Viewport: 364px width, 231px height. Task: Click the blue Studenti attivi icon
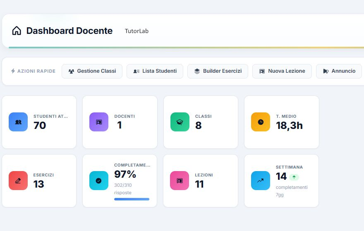point(18,122)
